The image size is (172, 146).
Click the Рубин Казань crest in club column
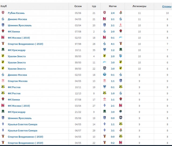point(3,13)
